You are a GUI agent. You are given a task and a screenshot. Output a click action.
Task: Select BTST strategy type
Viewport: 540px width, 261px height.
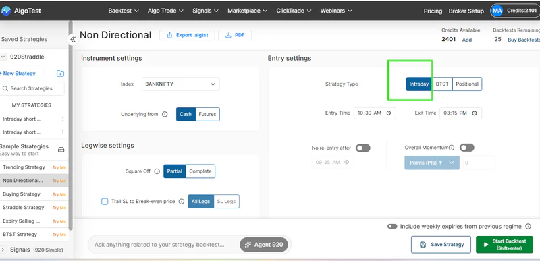point(442,84)
